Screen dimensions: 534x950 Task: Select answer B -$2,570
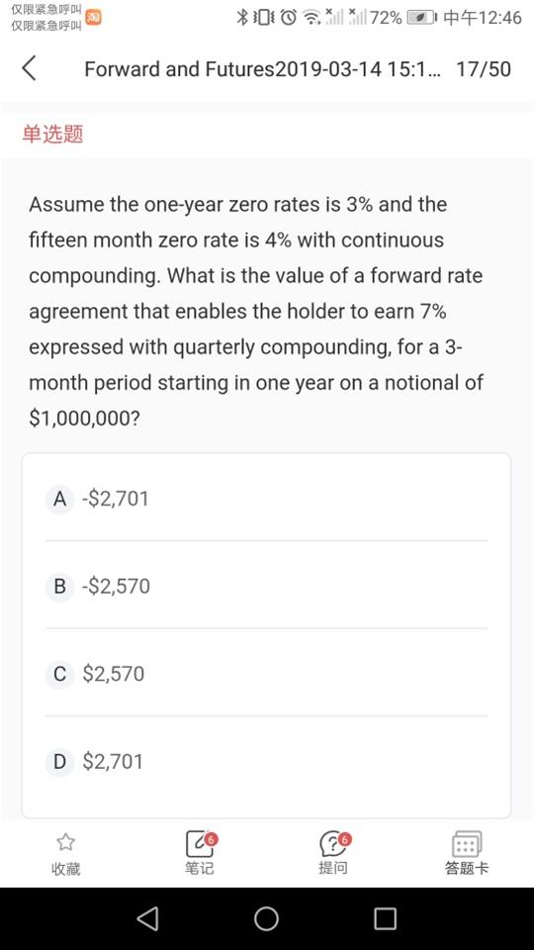266,586
